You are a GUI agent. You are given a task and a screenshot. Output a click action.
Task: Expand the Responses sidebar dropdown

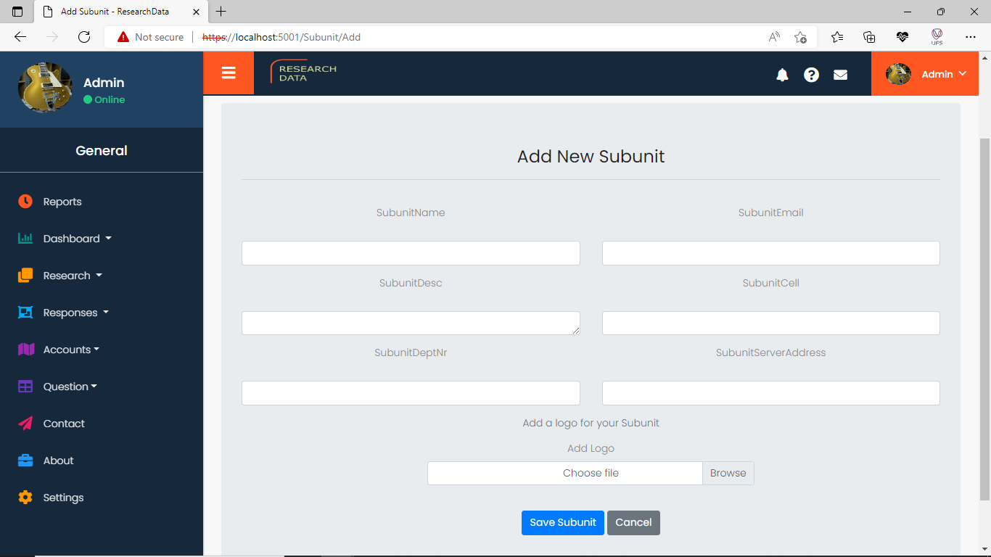pyautogui.click(x=75, y=313)
